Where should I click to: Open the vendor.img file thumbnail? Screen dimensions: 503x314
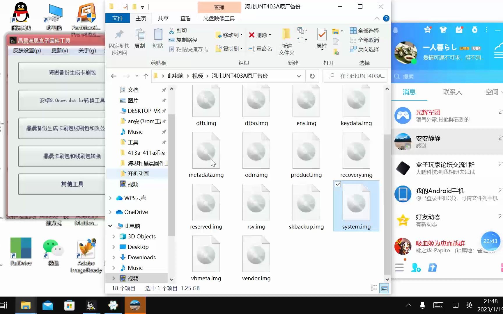click(256, 253)
